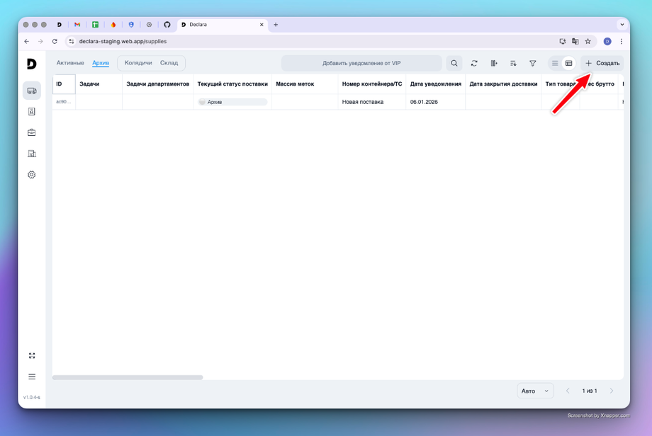Click the ac90... ID cell
This screenshot has width=652, height=436.
(x=64, y=102)
